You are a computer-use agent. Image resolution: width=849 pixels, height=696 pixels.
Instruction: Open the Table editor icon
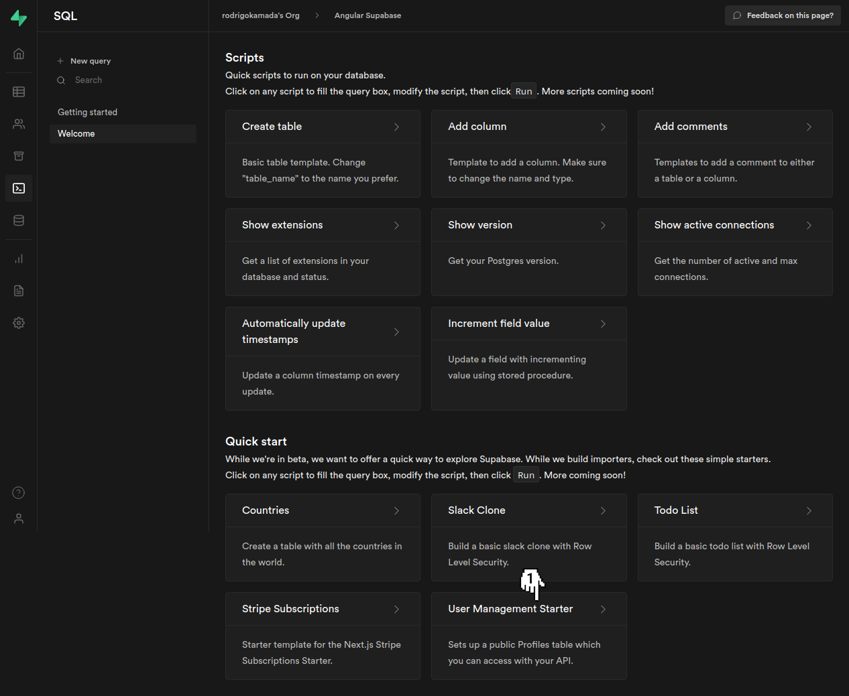click(x=19, y=92)
